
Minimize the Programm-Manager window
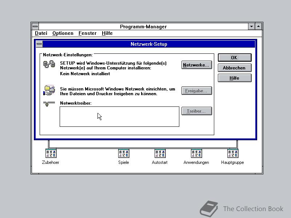[x=251, y=27]
